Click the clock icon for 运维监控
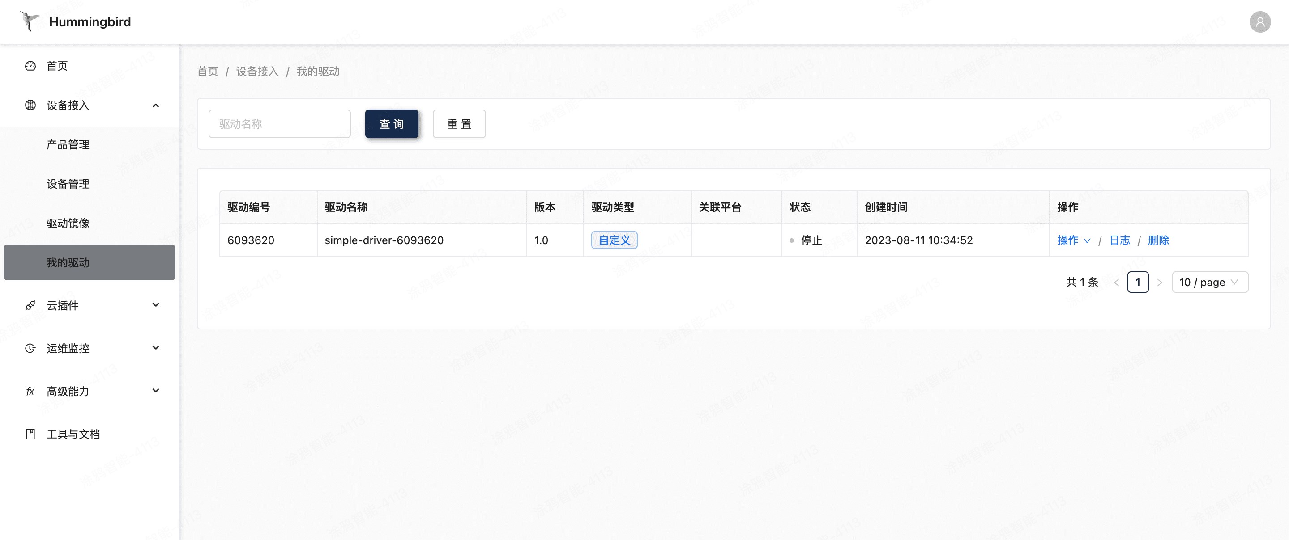 (x=30, y=348)
